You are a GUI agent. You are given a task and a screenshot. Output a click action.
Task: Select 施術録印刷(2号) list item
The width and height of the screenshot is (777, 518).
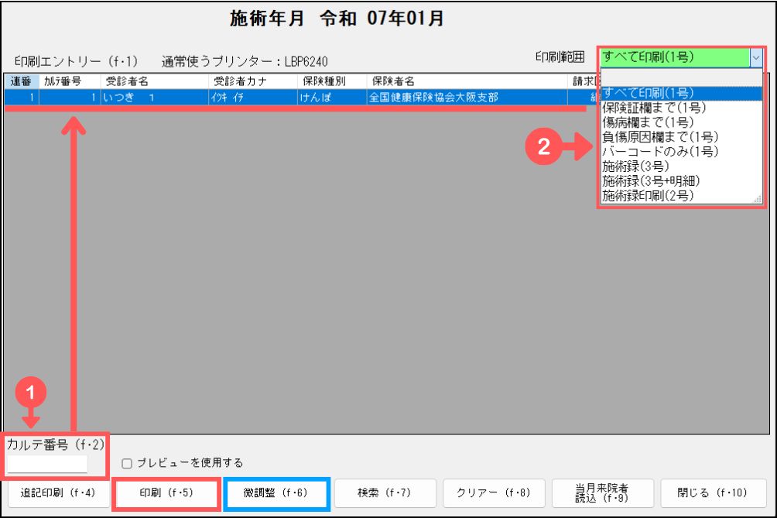click(x=647, y=195)
